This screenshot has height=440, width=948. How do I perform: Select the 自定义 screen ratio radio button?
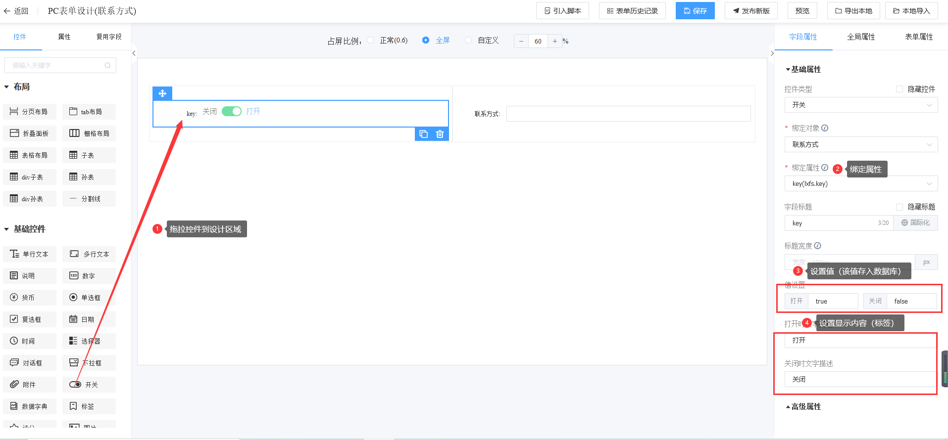pyautogui.click(x=468, y=41)
